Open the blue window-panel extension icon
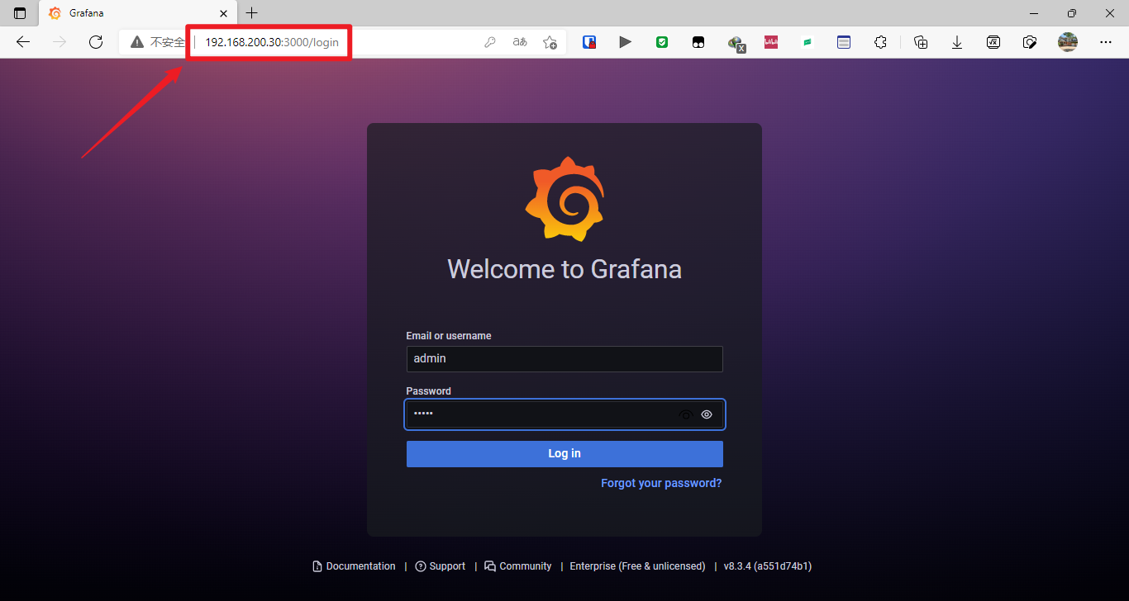The image size is (1129, 601). (844, 42)
